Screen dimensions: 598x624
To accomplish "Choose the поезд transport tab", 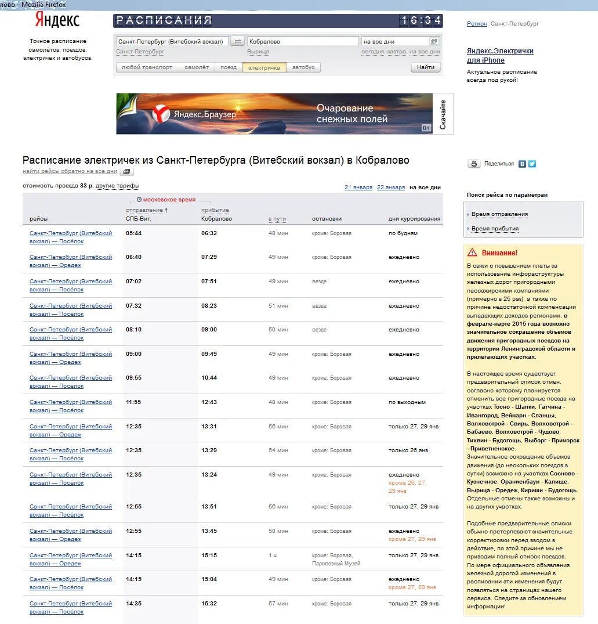I will pyautogui.click(x=229, y=67).
